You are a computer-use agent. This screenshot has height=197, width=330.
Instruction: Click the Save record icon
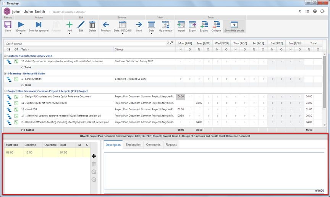click(x=8, y=25)
